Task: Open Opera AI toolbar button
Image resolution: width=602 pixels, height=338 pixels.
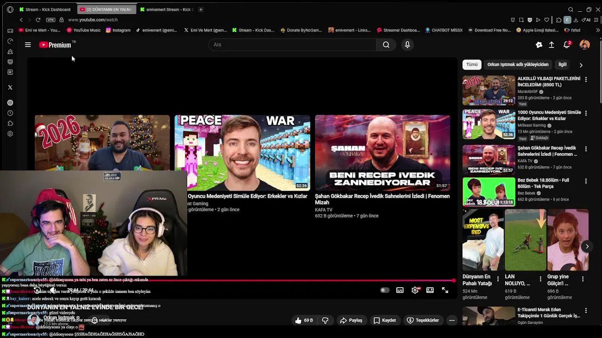Action: (x=586, y=20)
